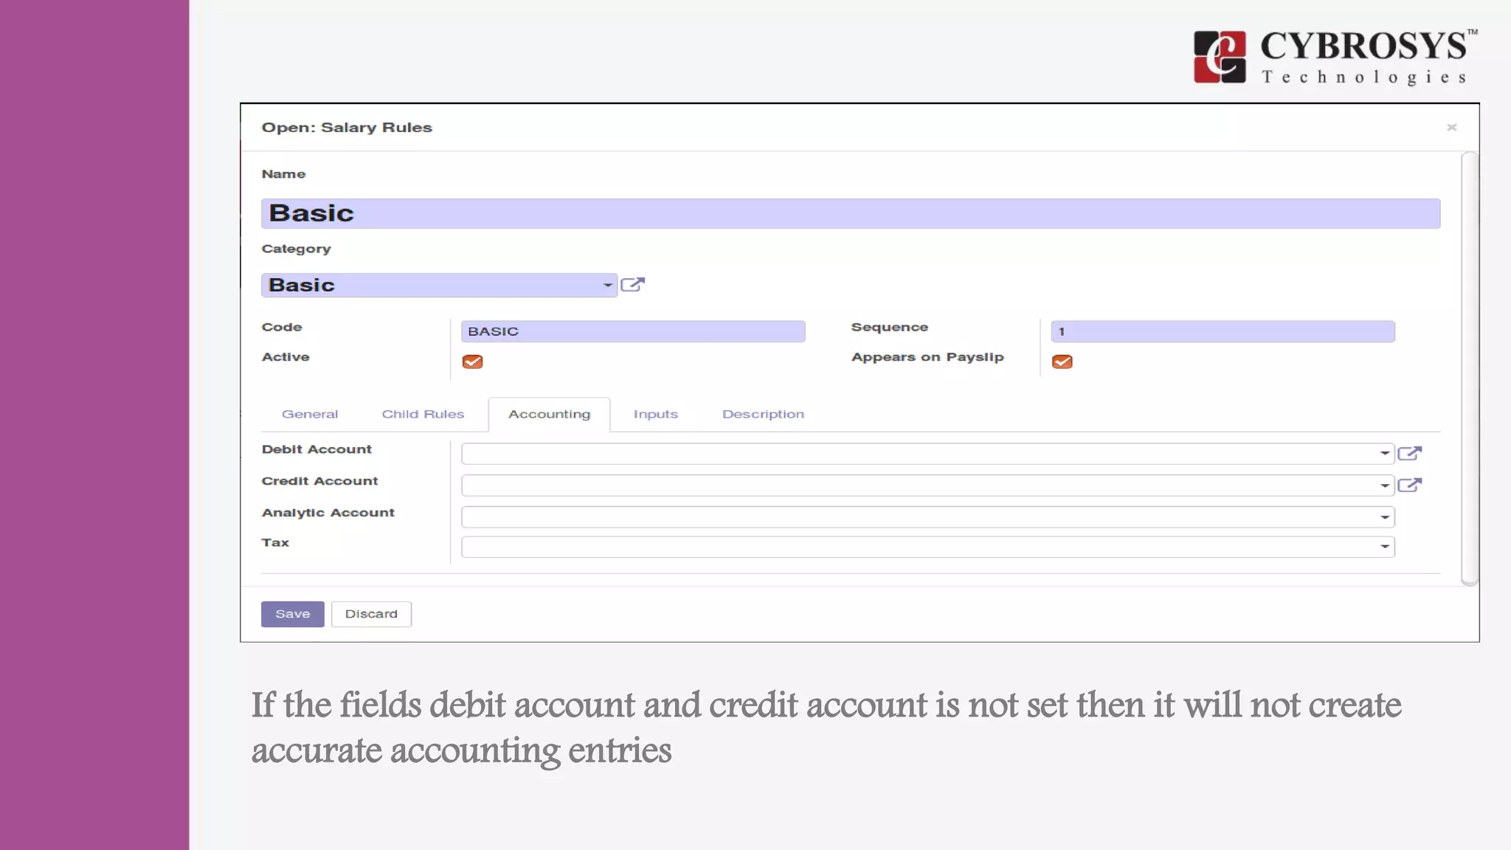Open Credit Account external link icon

pyautogui.click(x=1409, y=485)
